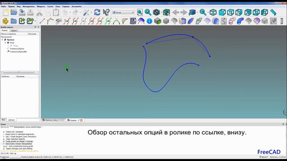Image resolution: width=287 pixels, height=161 pixels.
Task: Switch to the Модель tab
Action: pos(5,30)
